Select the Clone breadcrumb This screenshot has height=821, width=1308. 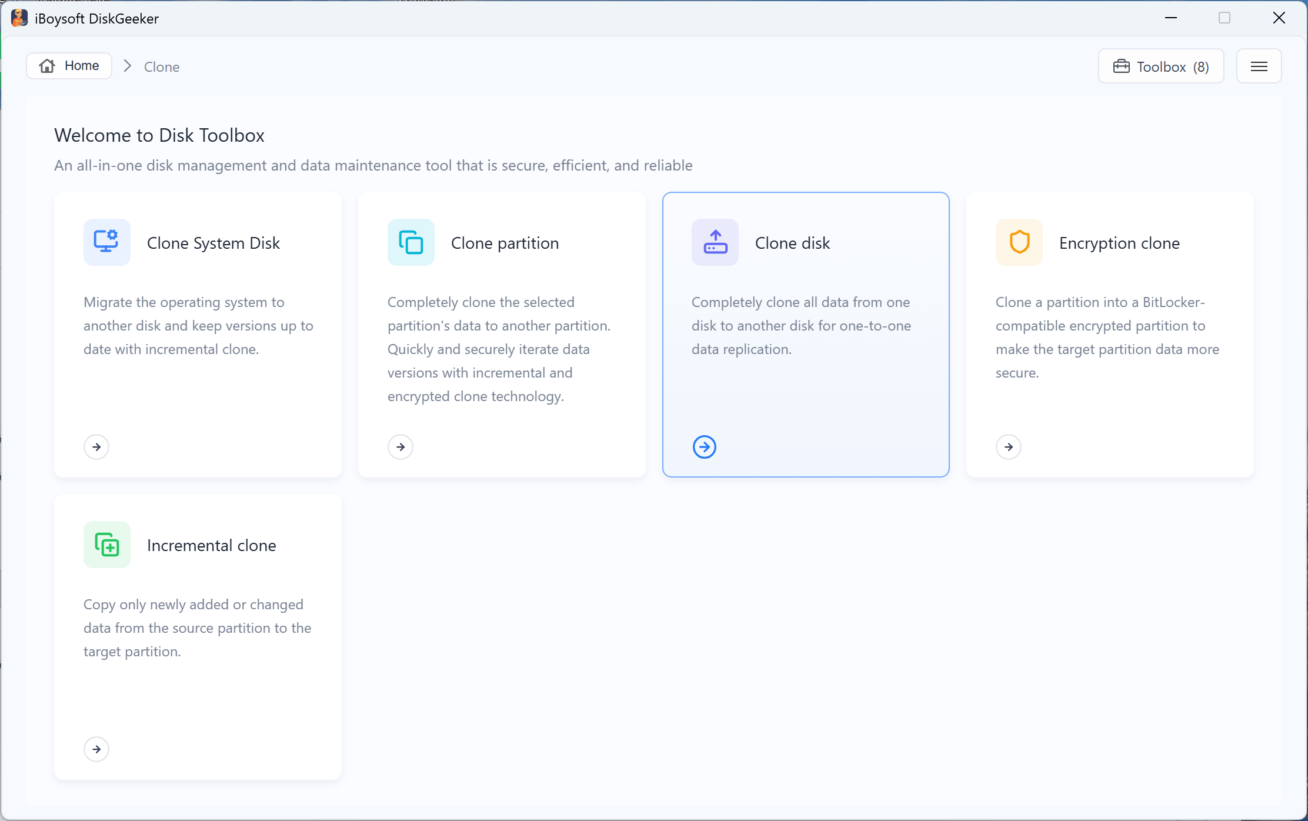[162, 67]
